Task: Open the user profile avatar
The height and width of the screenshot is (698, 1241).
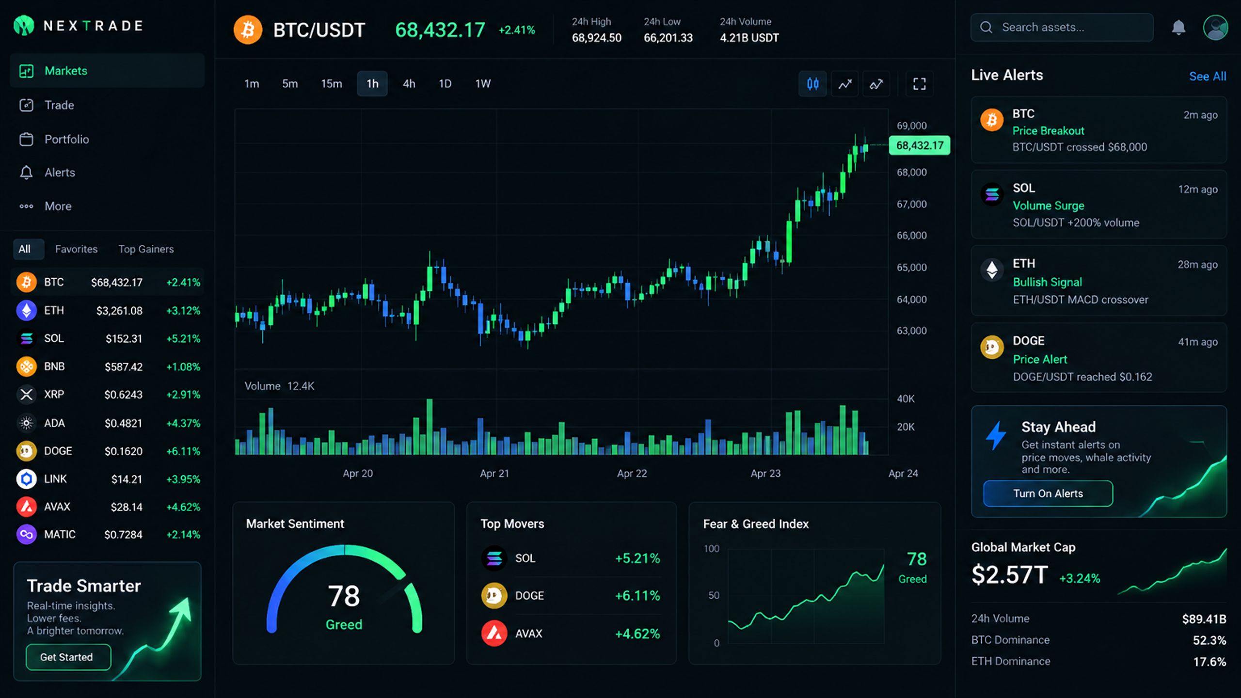Action: pyautogui.click(x=1215, y=27)
